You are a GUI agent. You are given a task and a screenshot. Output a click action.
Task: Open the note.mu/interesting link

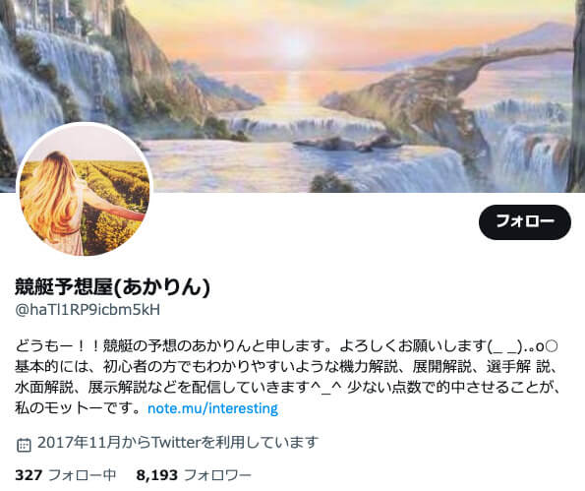point(212,408)
